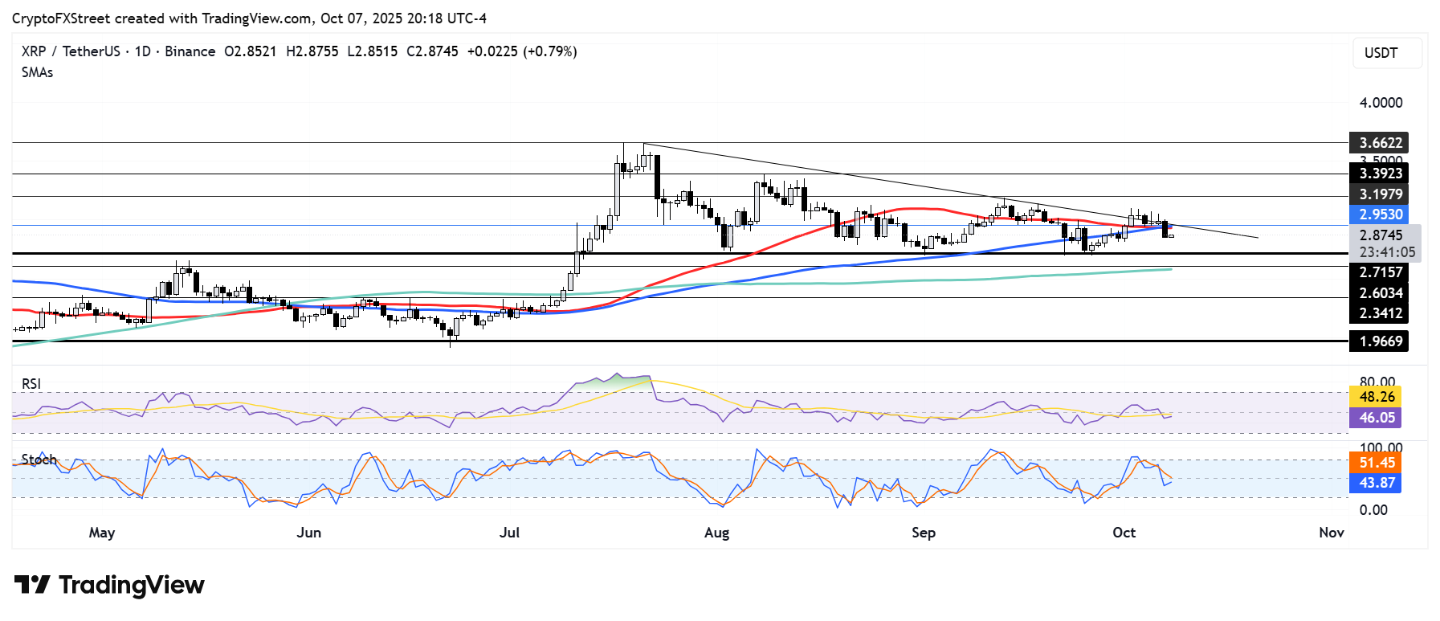The height and width of the screenshot is (621, 1440).
Task: Click the blue Stoch value 43.87
Action: click(1376, 483)
